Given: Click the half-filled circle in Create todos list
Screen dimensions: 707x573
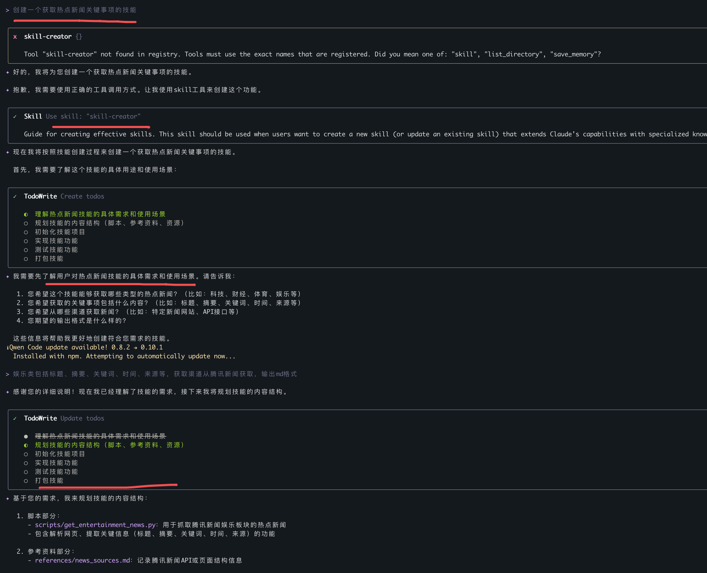Looking at the screenshot, I should coord(26,214).
